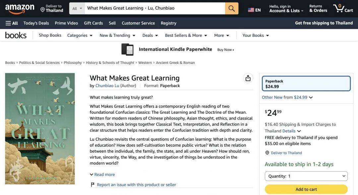Expand Other New from $24.99 offers

pyautogui.click(x=287, y=97)
